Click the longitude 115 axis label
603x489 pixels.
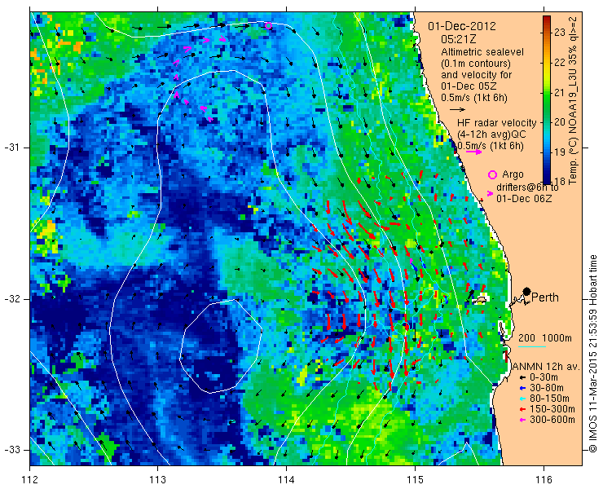coord(415,480)
